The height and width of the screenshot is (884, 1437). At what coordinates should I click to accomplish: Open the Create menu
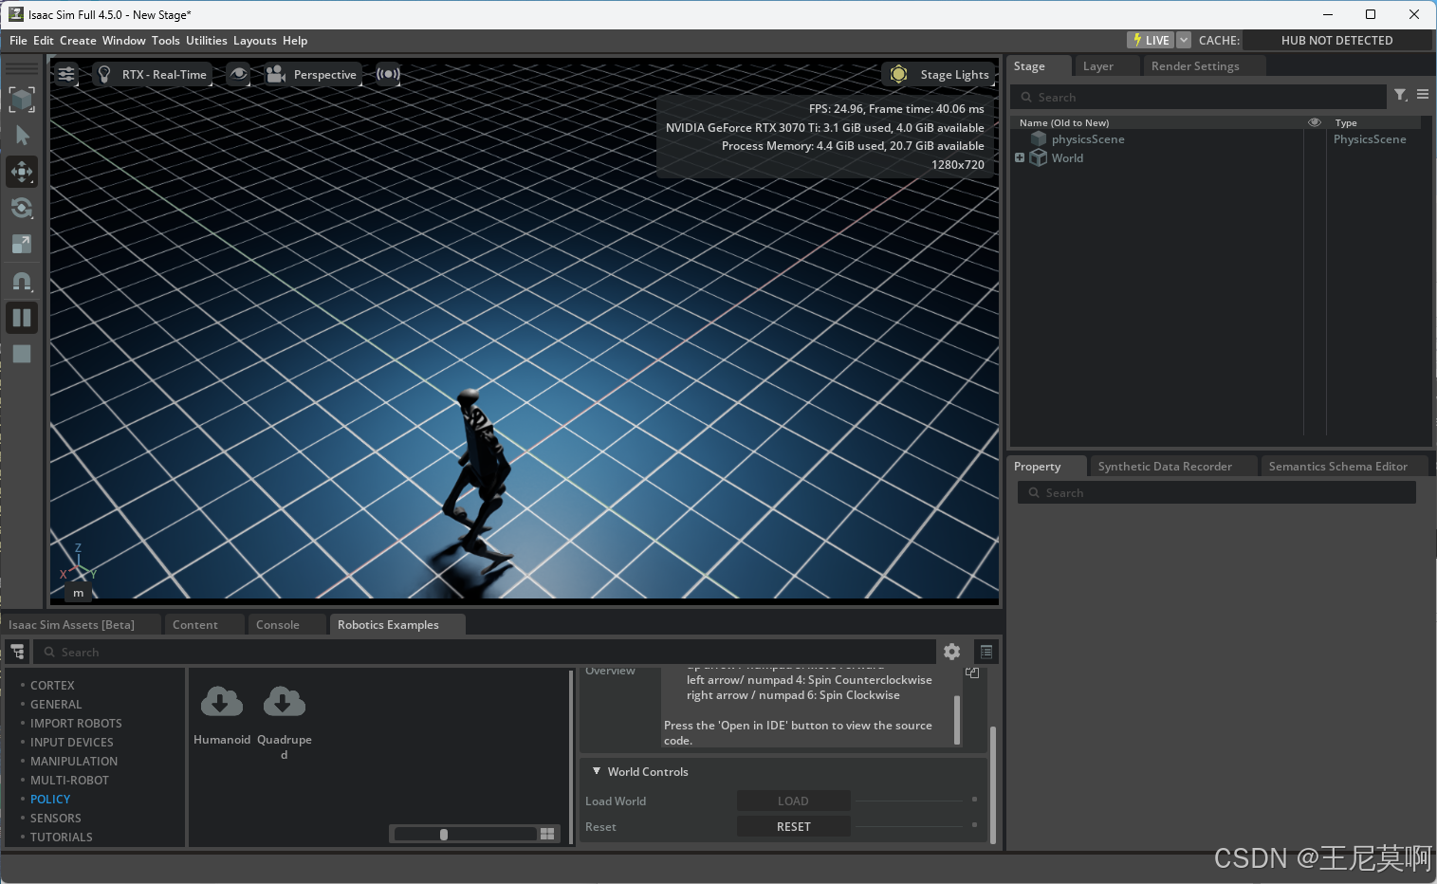click(78, 41)
